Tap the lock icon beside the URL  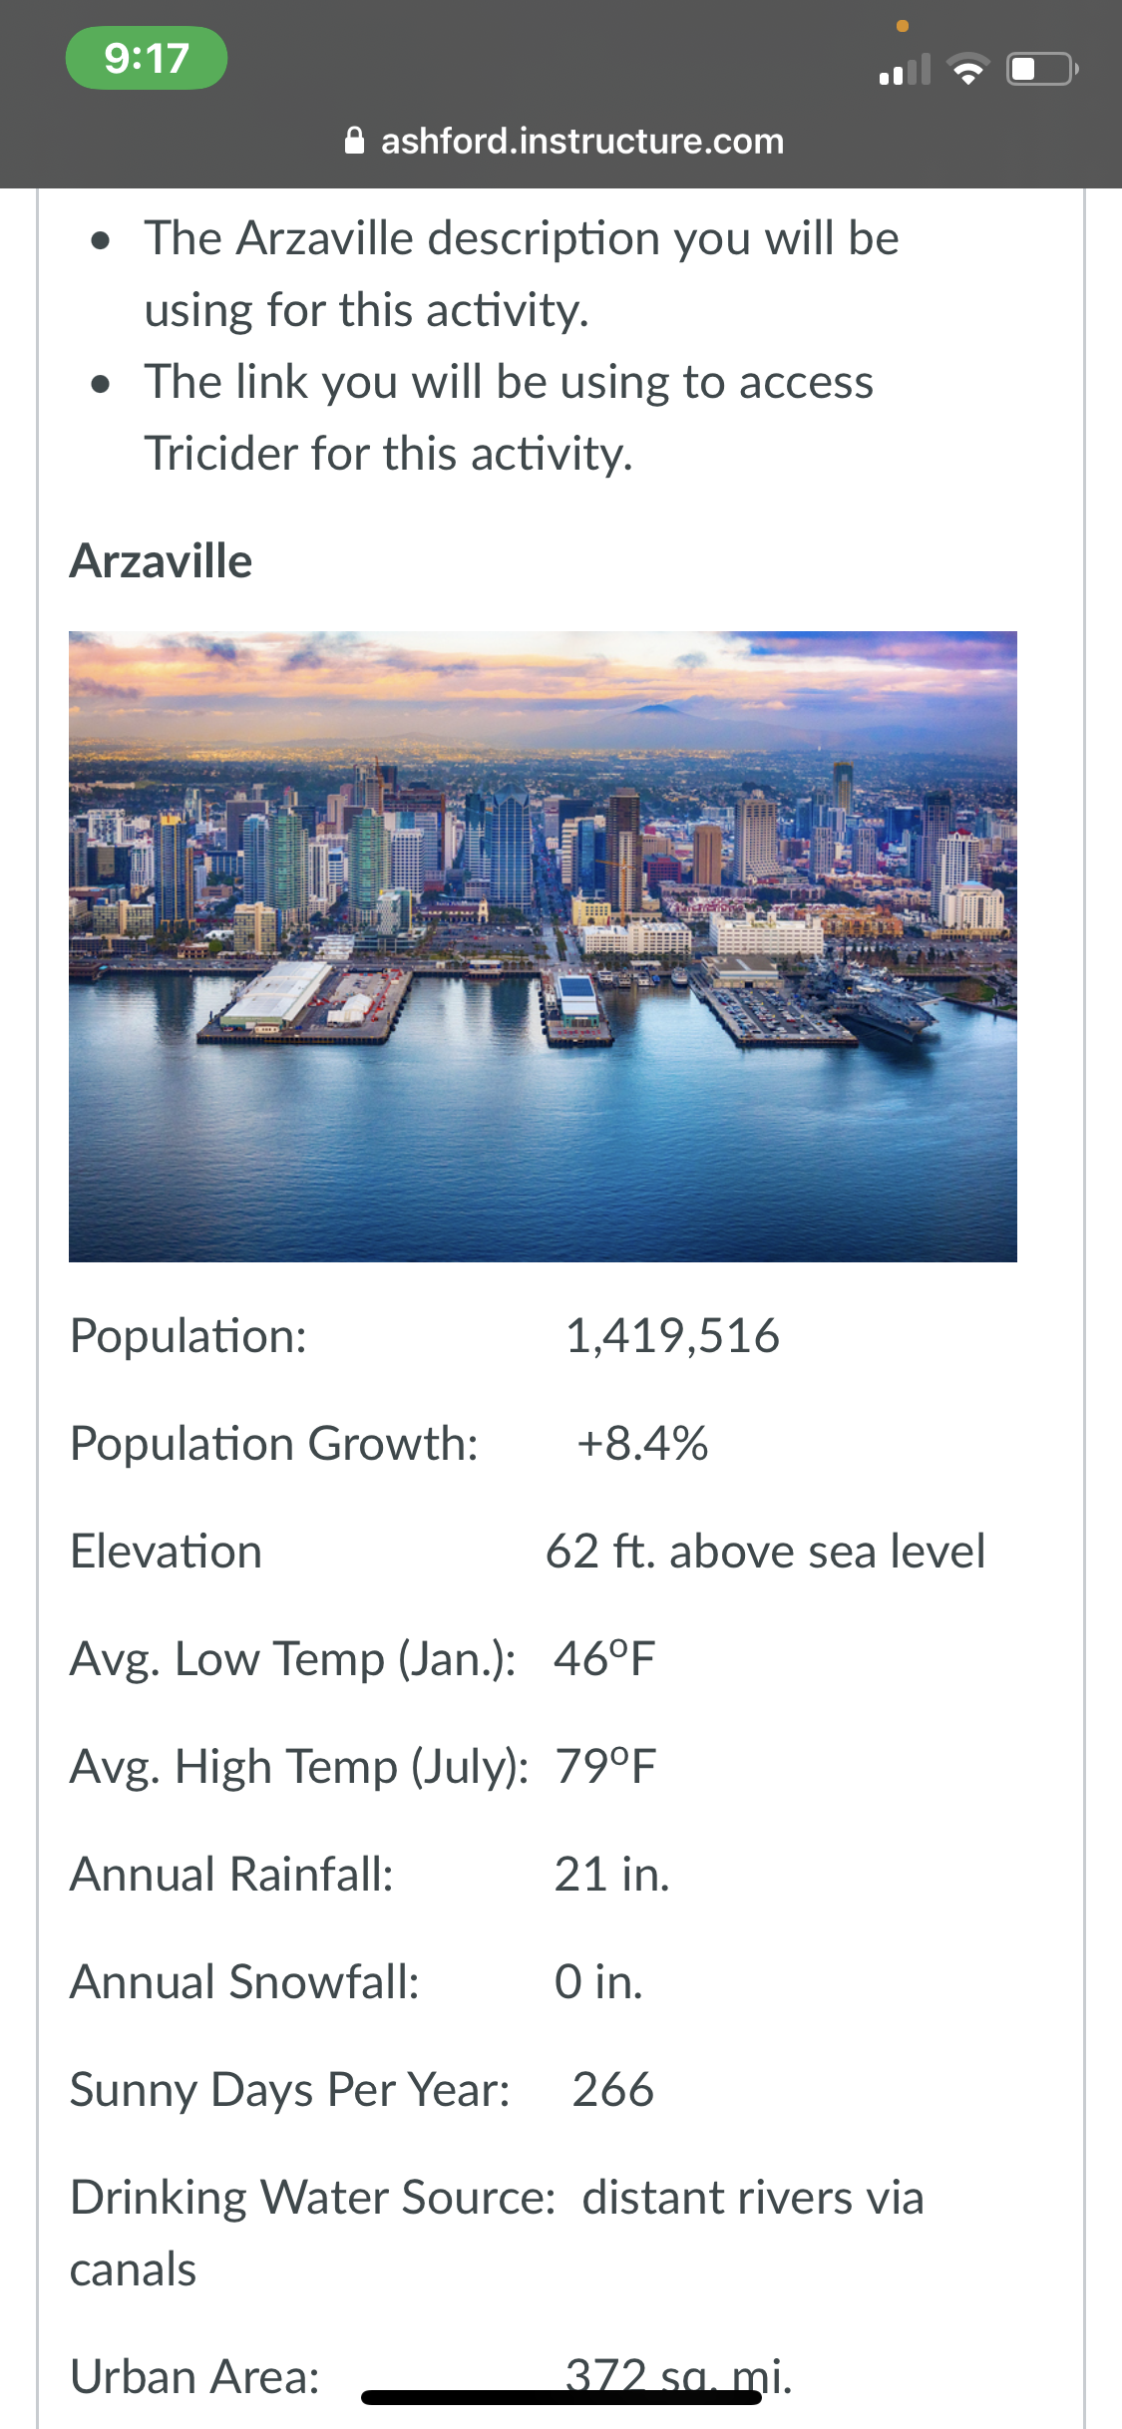point(354,141)
